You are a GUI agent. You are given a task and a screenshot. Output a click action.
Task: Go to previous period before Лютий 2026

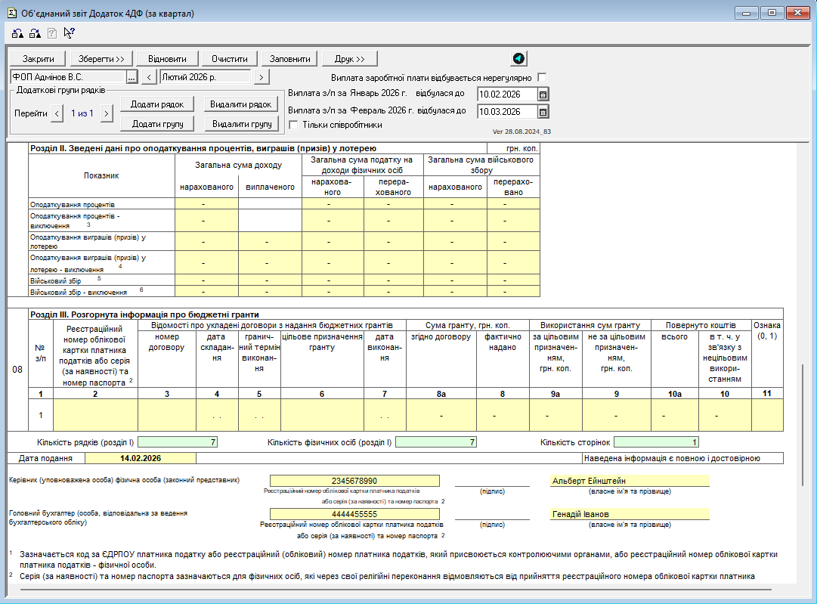click(x=149, y=77)
